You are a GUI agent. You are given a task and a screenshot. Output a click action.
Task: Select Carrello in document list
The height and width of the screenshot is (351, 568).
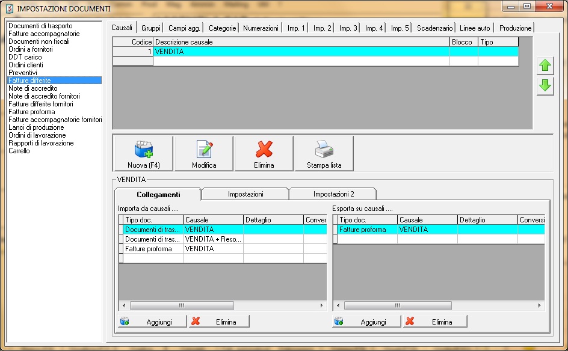coord(54,151)
